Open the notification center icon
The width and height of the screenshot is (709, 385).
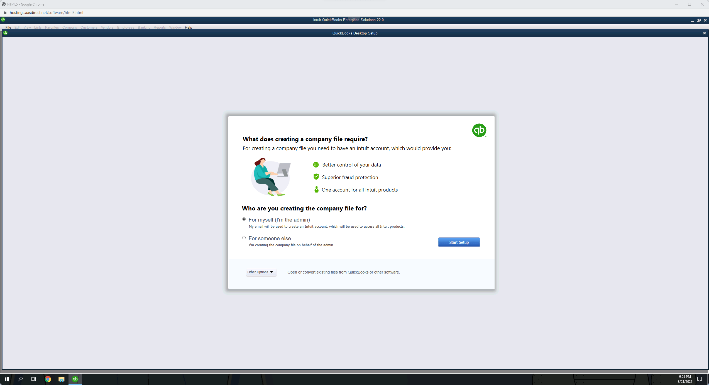click(x=700, y=379)
